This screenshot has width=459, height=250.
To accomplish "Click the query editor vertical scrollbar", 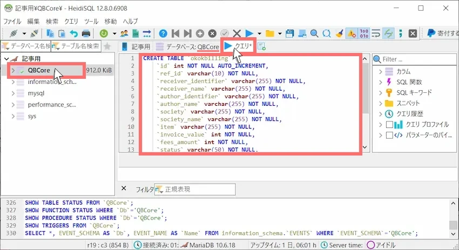I will point(364,103).
